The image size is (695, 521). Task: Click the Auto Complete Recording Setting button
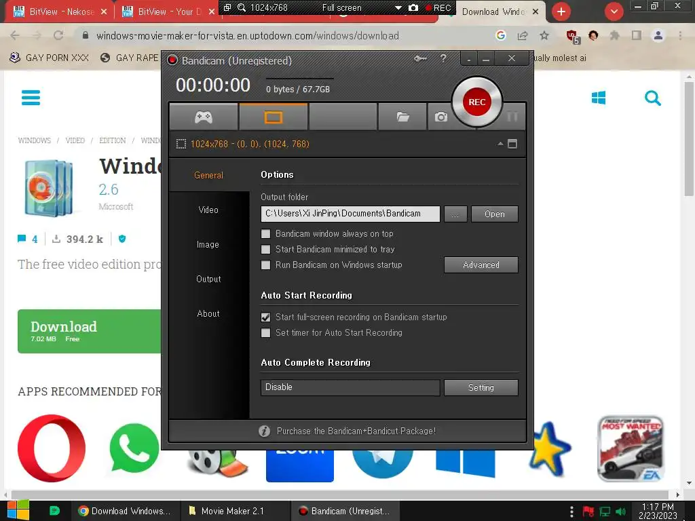click(481, 387)
